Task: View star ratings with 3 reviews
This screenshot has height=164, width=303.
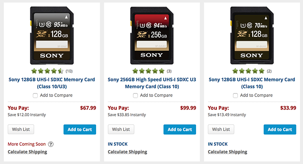Action: [x=152, y=71]
